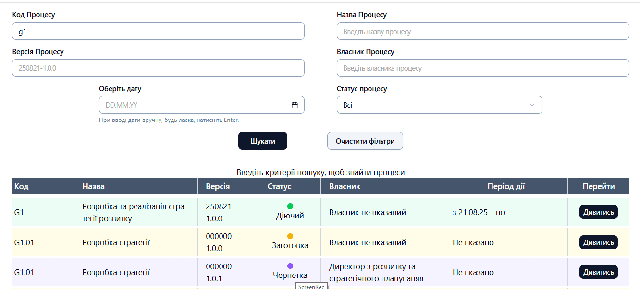Open the Статус процесу dropdown
The width and height of the screenshot is (640, 289).
[439, 105]
